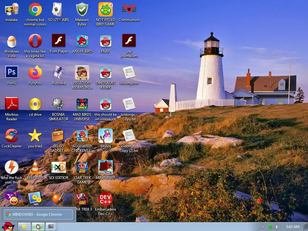The image size is (308, 231).
Task: Select the yellow 'cd drive' disc icon
Action: pyautogui.click(x=35, y=104)
